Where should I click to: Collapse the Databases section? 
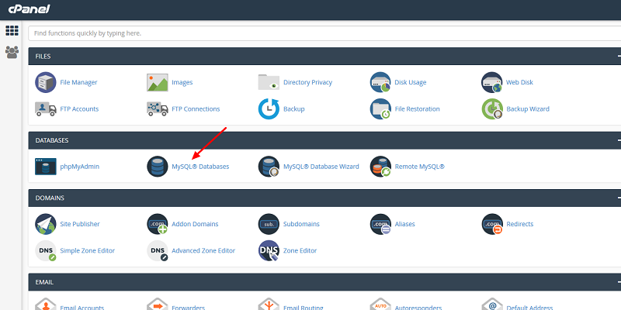618,140
